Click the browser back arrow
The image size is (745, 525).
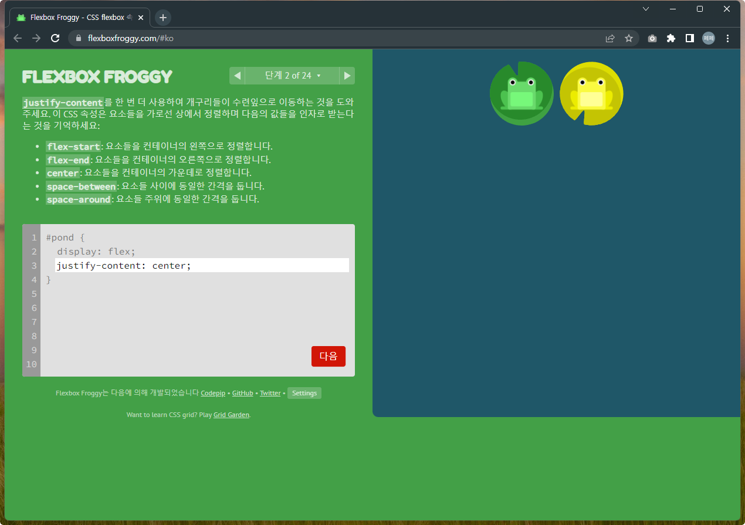click(18, 38)
